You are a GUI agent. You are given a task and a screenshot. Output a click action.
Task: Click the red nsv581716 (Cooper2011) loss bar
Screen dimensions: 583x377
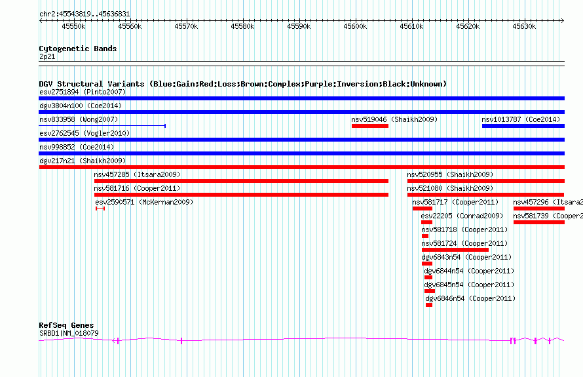click(241, 195)
